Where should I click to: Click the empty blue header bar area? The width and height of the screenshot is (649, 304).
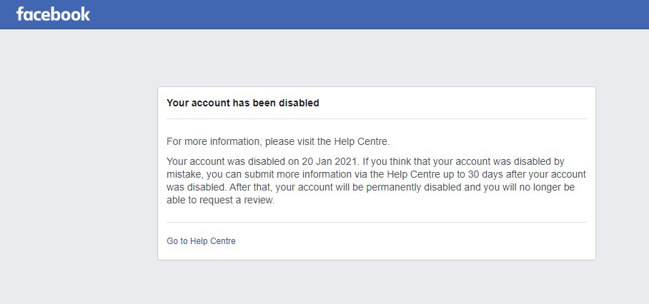coord(357,14)
